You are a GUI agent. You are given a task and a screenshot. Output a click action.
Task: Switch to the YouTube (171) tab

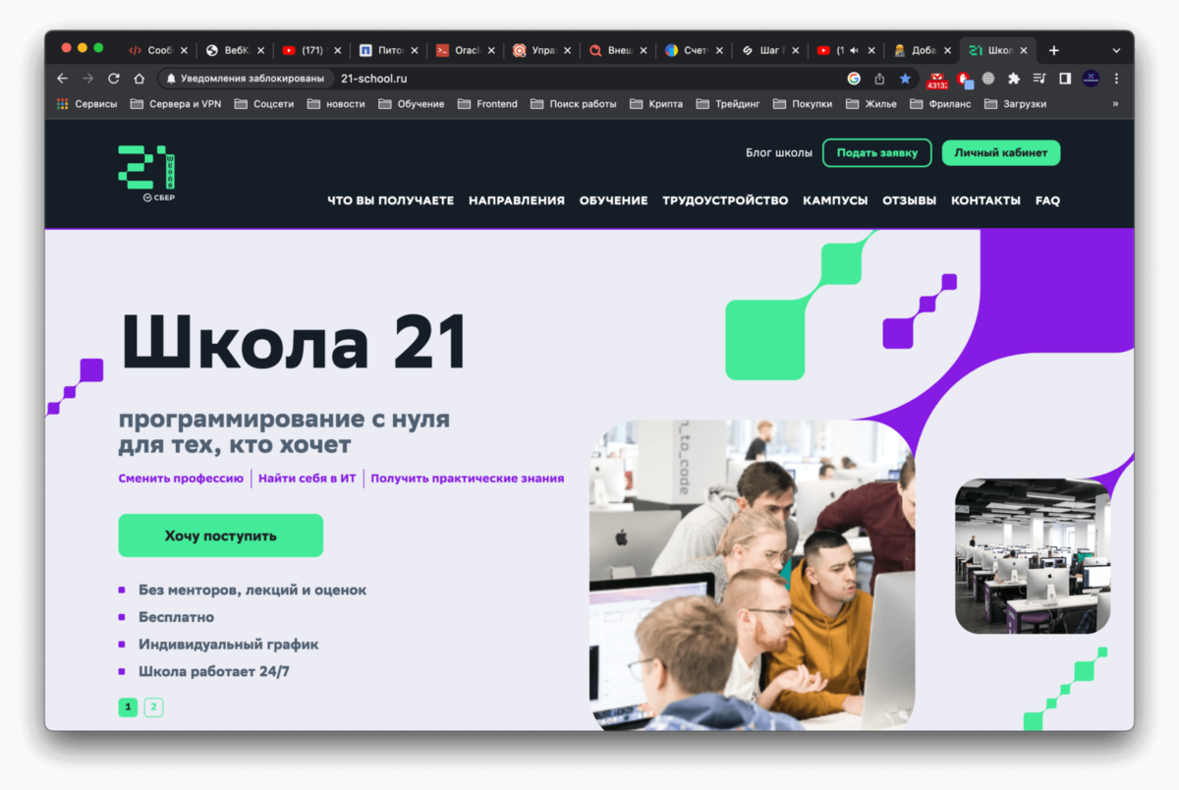click(311, 50)
